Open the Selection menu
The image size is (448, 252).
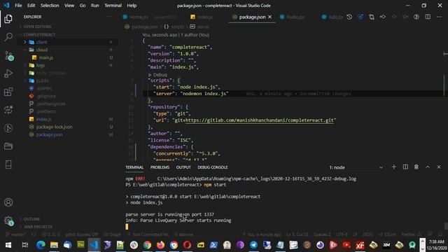pos(50,6)
